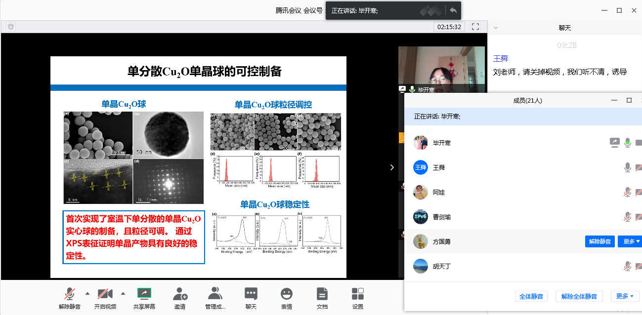Click the 共享屏幕 share screen icon
The height and width of the screenshot is (315, 642).
tap(144, 294)
